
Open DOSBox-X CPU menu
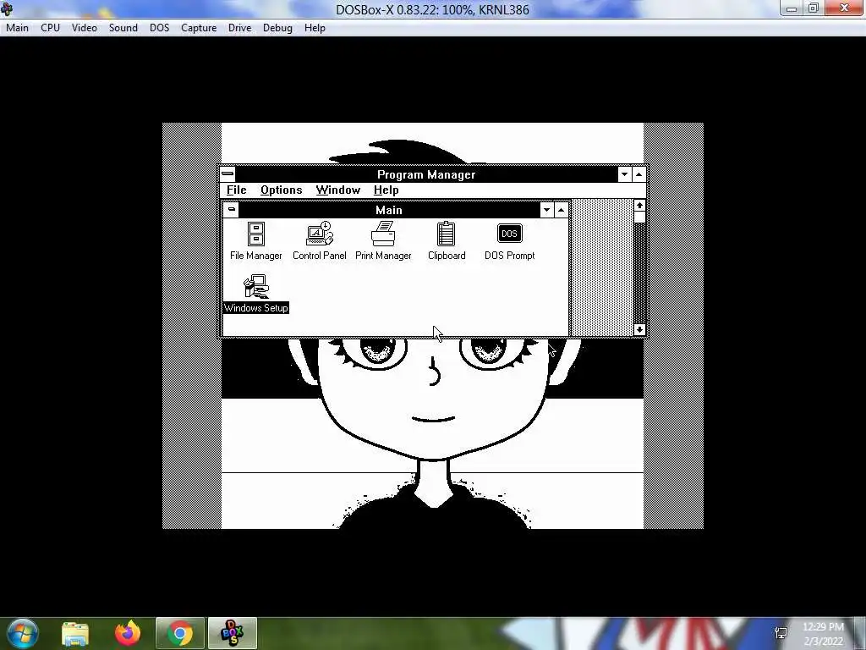pos(50,28)
